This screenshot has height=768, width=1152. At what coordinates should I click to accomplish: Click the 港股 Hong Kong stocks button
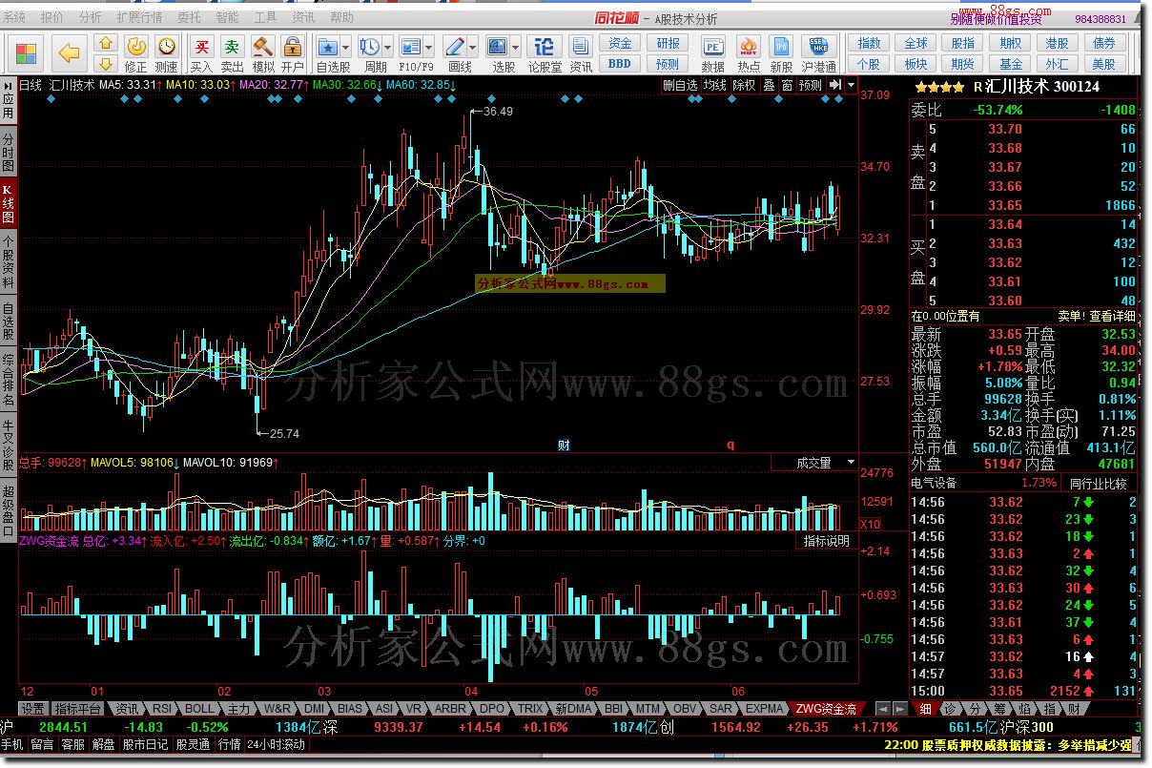[1057, 44]
